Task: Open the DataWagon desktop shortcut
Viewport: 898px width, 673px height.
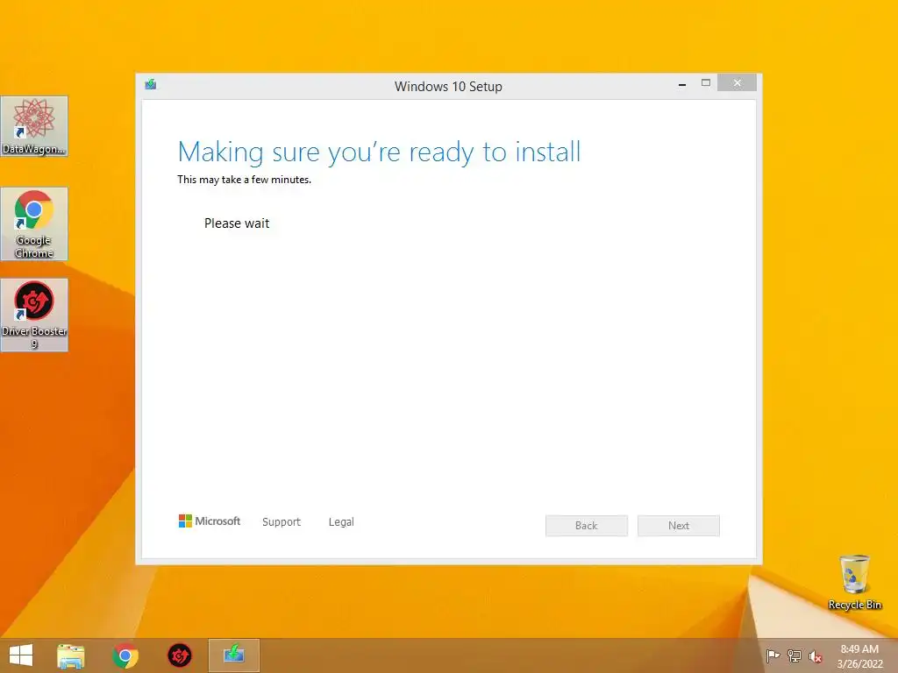Action: point(34,126)
